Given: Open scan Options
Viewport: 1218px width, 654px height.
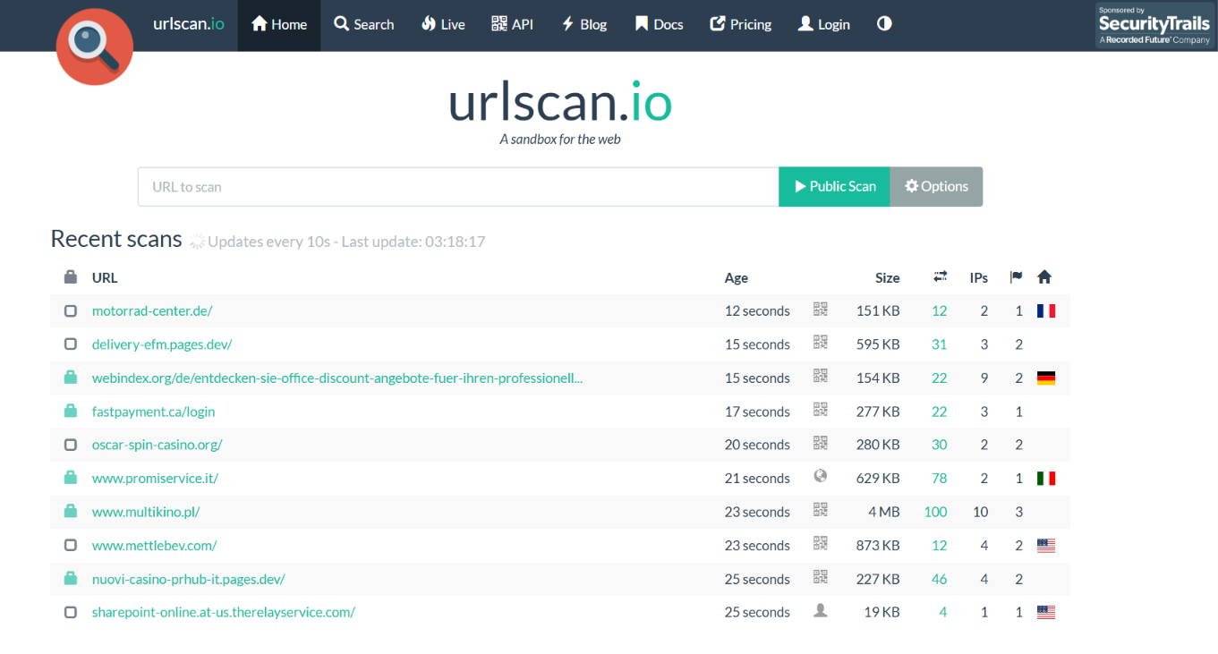Looking at the screenshot, I should pos(936,187).
